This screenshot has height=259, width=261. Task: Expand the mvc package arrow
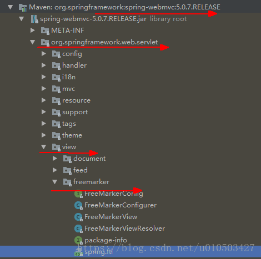44,89
